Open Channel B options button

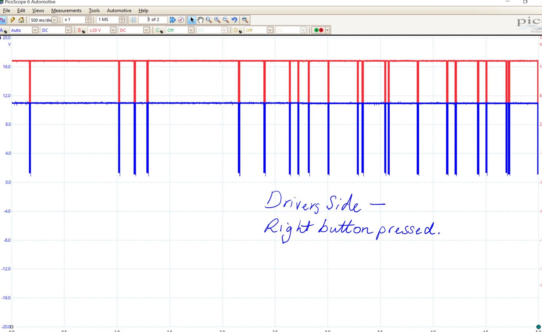(x=81, y=30)
